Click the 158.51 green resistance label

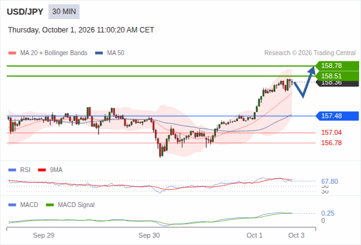[337, 76]
